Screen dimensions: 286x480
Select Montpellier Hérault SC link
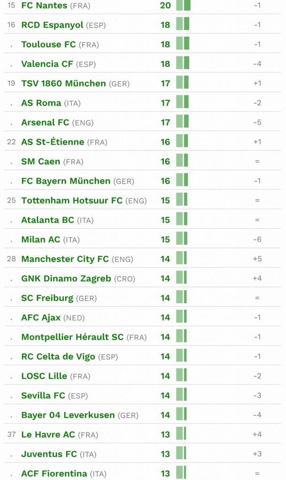coord(72,337)
